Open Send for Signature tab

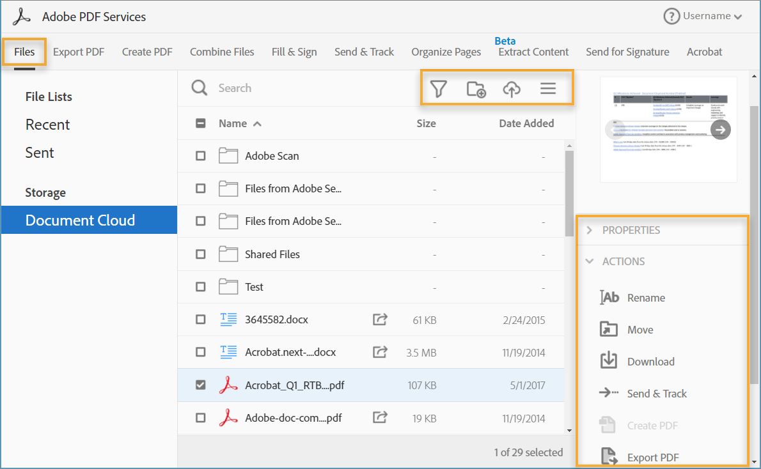[627, 52]
